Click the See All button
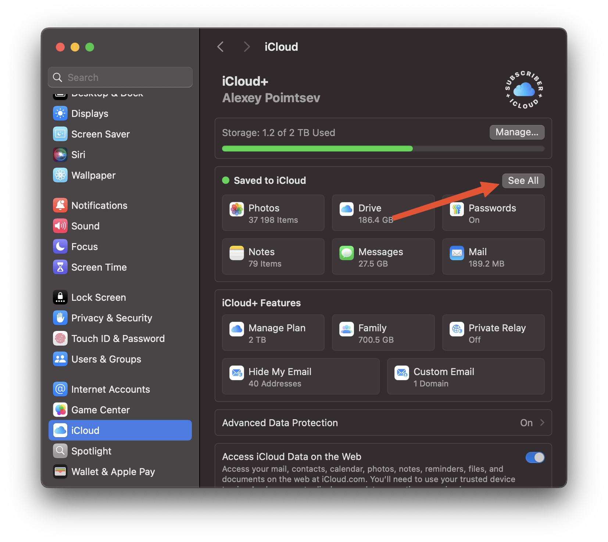This screenshot has width=608, height=542. (x=523, y=181)
